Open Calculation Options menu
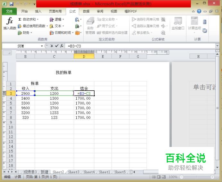The image size is (222, 182). point(194,25)
